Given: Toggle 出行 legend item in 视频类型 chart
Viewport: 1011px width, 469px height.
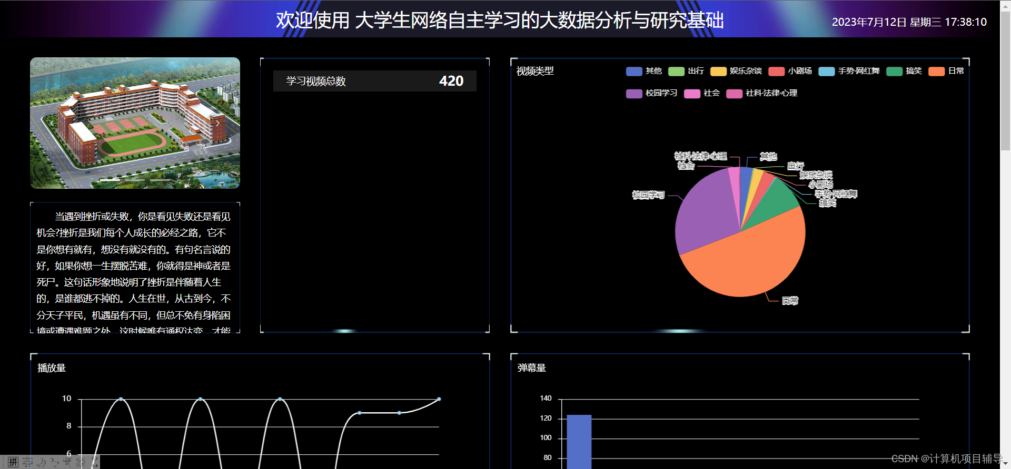Looking at the screenshot, I should (x=686, y=71).
